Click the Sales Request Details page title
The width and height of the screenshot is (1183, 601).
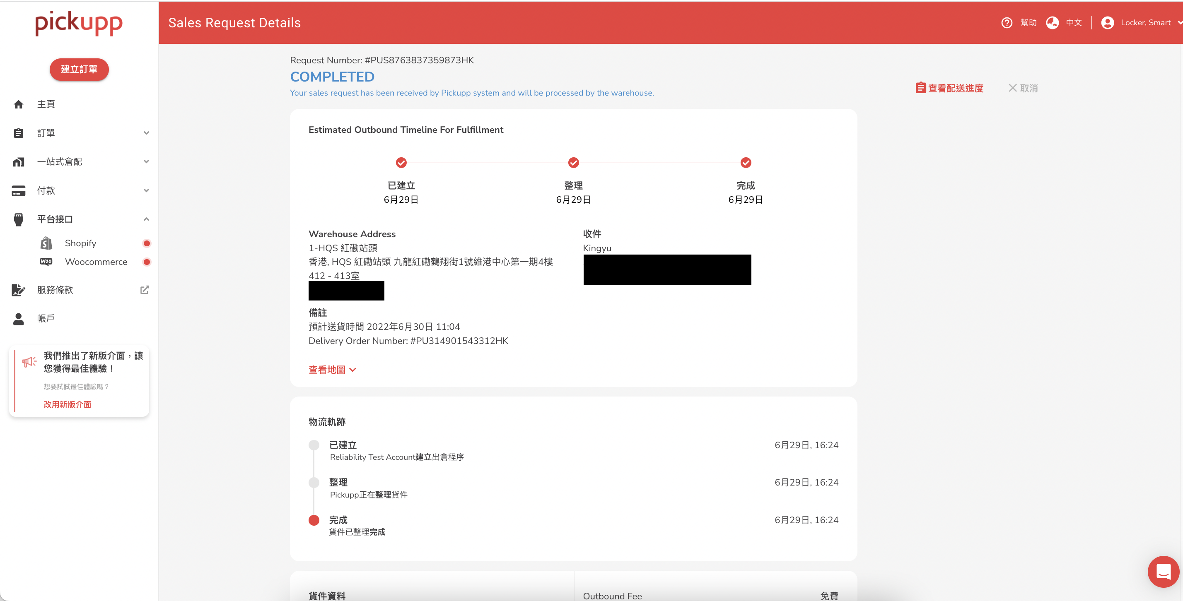point(235,23)
